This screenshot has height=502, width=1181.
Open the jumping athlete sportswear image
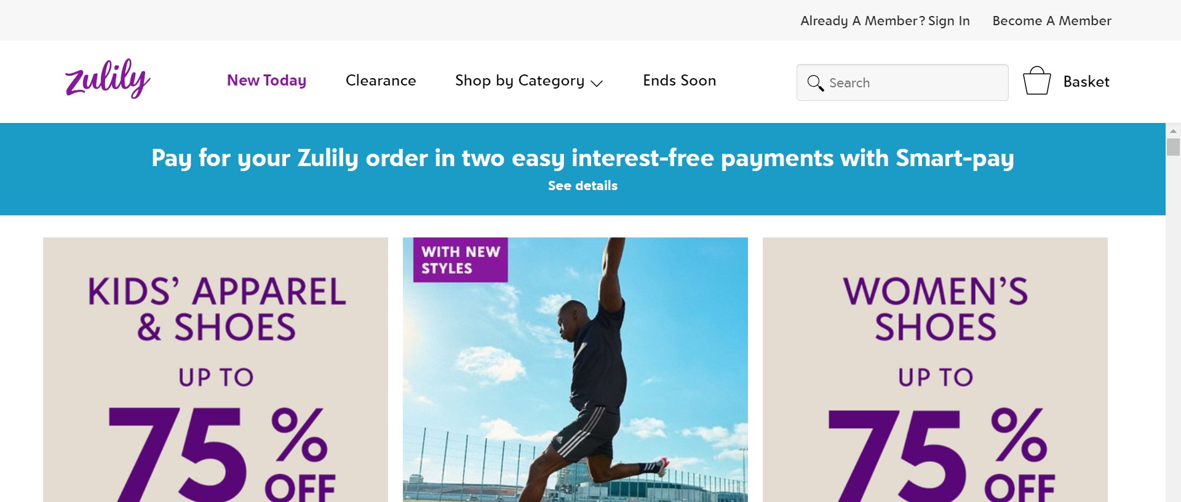(x=575, y=370)
